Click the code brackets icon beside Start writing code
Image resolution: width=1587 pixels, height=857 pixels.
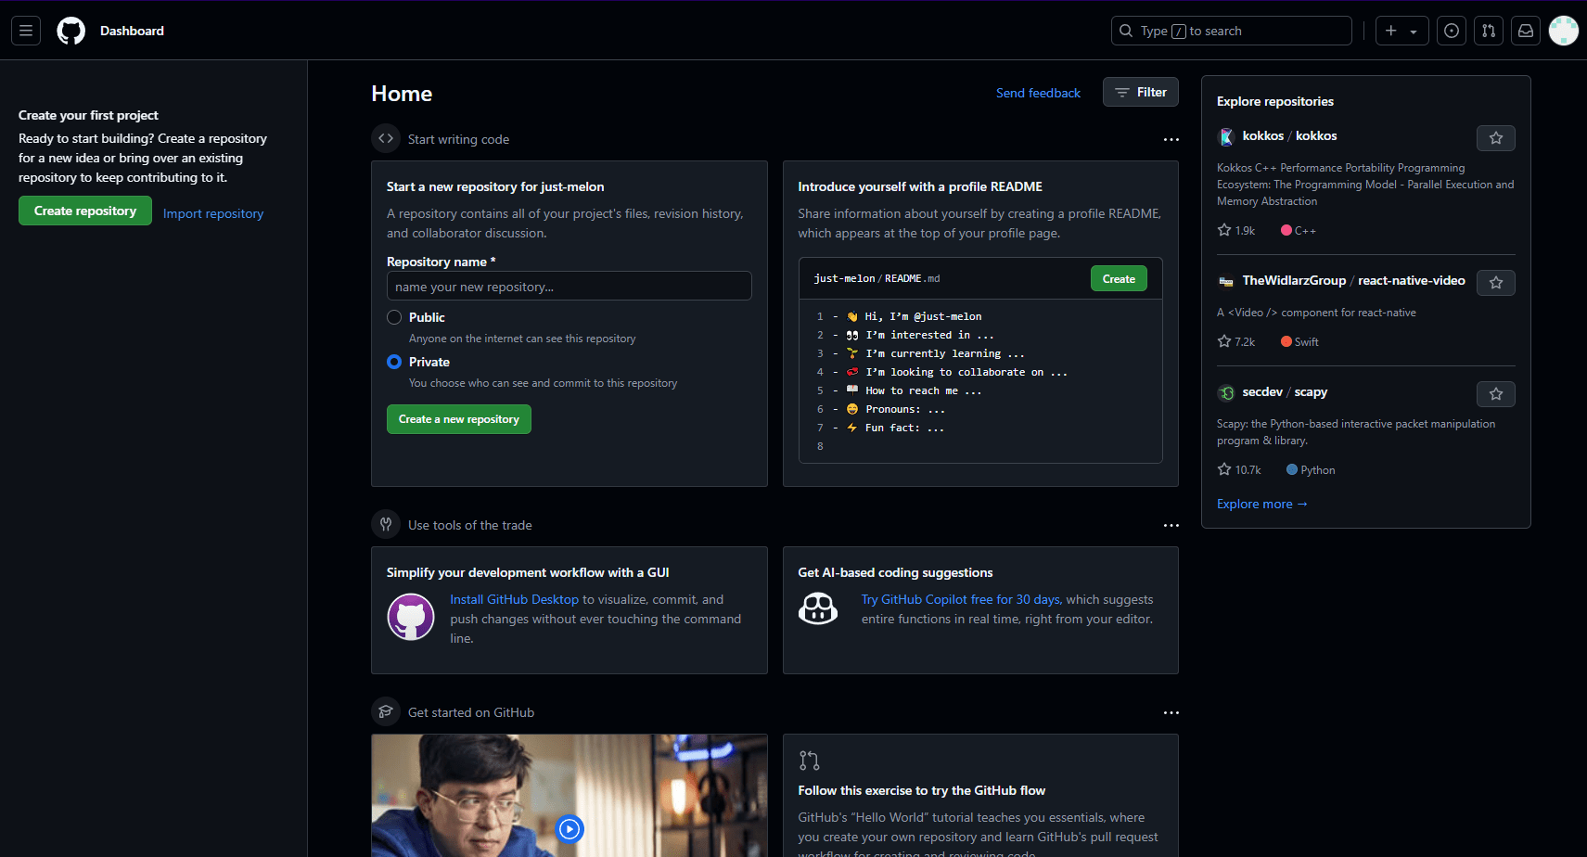[x=386, y=138]
